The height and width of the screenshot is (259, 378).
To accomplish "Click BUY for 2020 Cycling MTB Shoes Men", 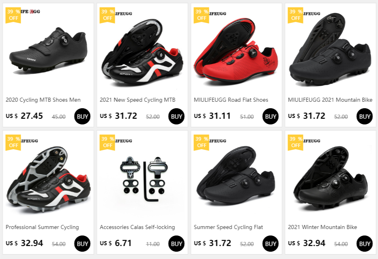I will [82, 116].
